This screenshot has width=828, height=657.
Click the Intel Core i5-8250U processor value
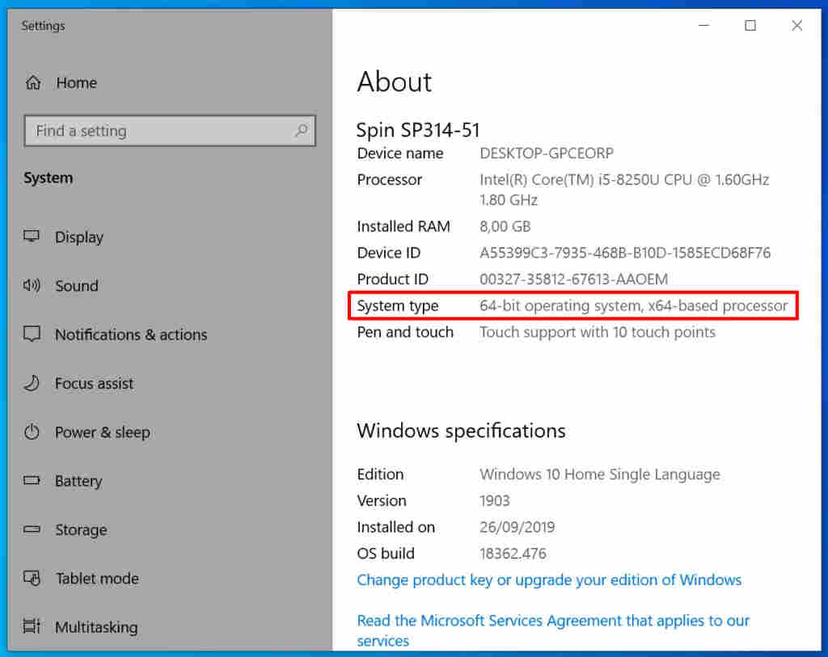[x=624, y=189]
